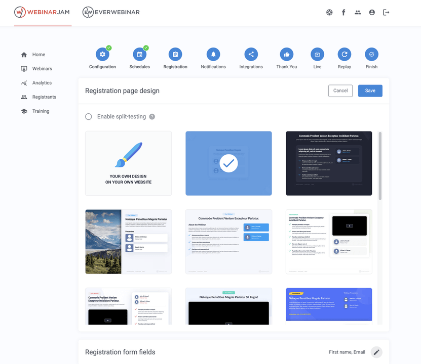Open Analytics from the sidebar
This screenshot has width=421, height=364.
point(43,82)
